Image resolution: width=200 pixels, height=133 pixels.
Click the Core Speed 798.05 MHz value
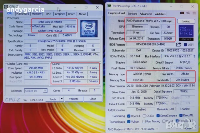tap(36, 68)
